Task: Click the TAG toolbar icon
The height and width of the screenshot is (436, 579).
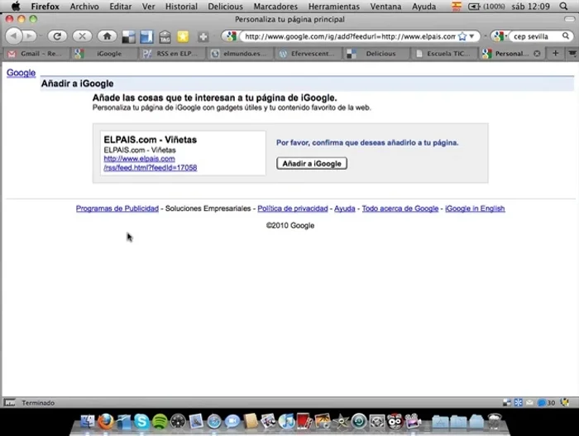Action: coord(165,36)
